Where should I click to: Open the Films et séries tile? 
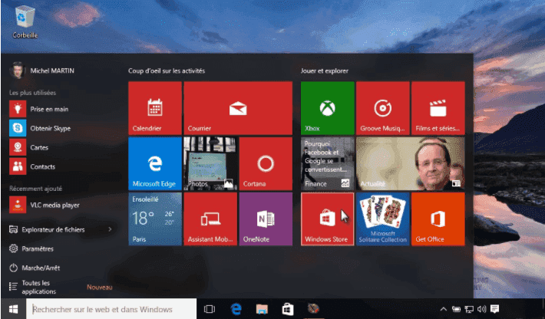[438, 108]
